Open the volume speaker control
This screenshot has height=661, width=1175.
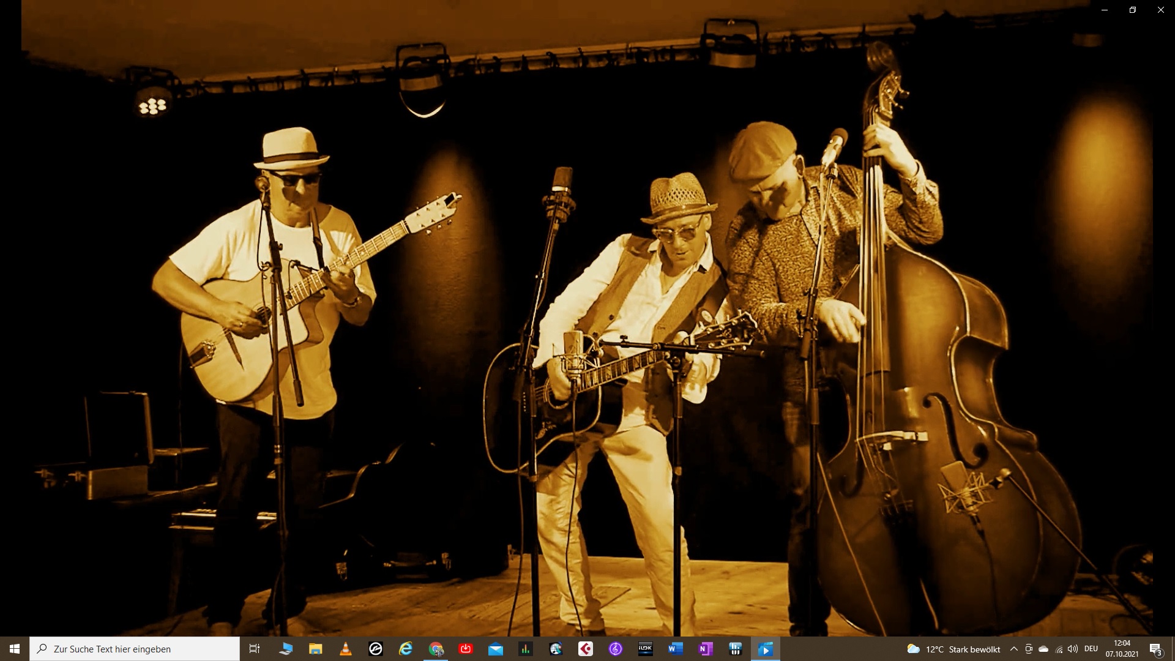coord(1073,649)
